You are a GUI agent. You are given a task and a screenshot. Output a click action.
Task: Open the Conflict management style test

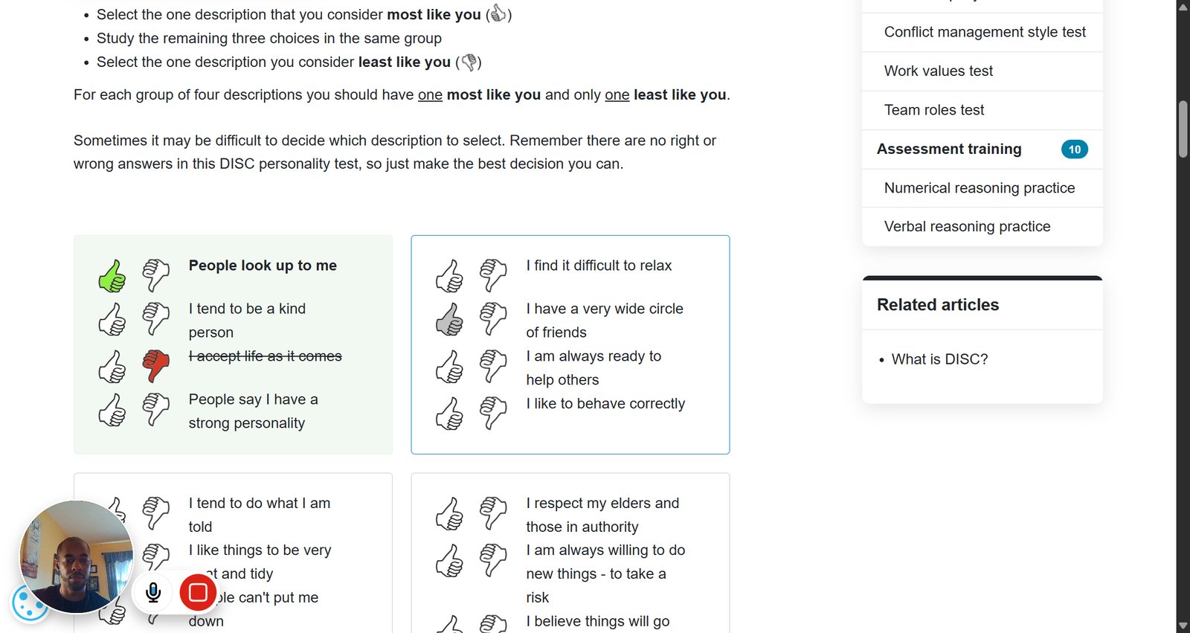pyautogui.click(x=985, y=32)
